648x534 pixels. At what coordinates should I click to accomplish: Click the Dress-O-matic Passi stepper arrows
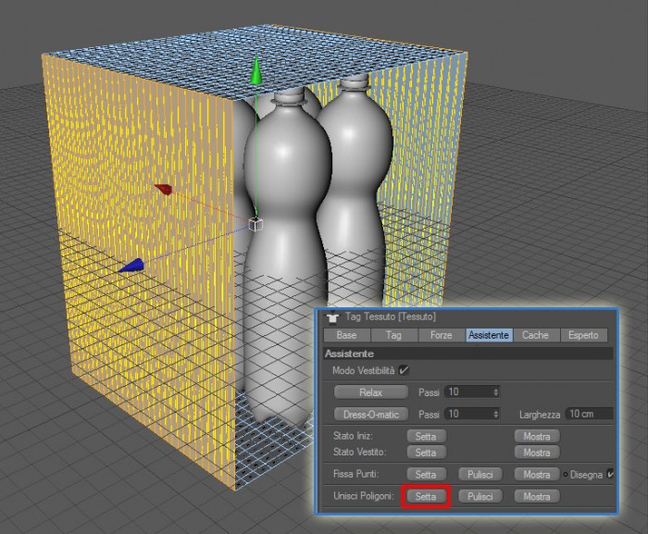[495, 414]
